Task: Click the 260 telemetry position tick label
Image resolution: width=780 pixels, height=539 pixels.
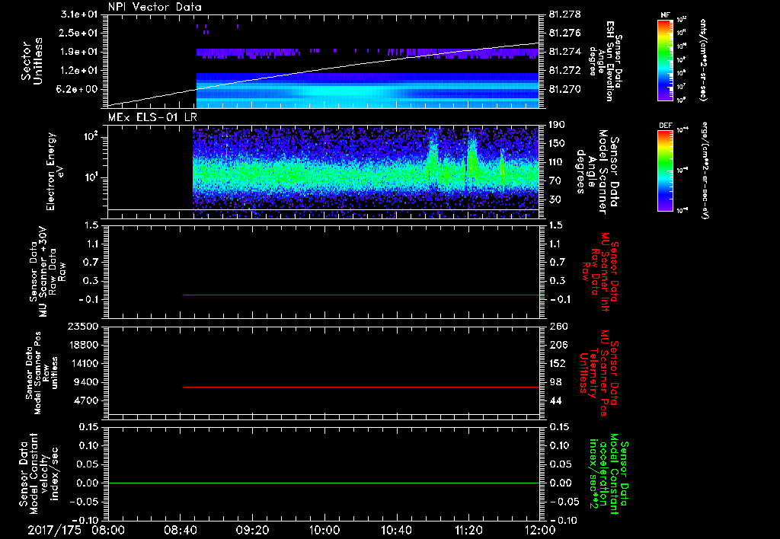Action: [x=557, y=327]
